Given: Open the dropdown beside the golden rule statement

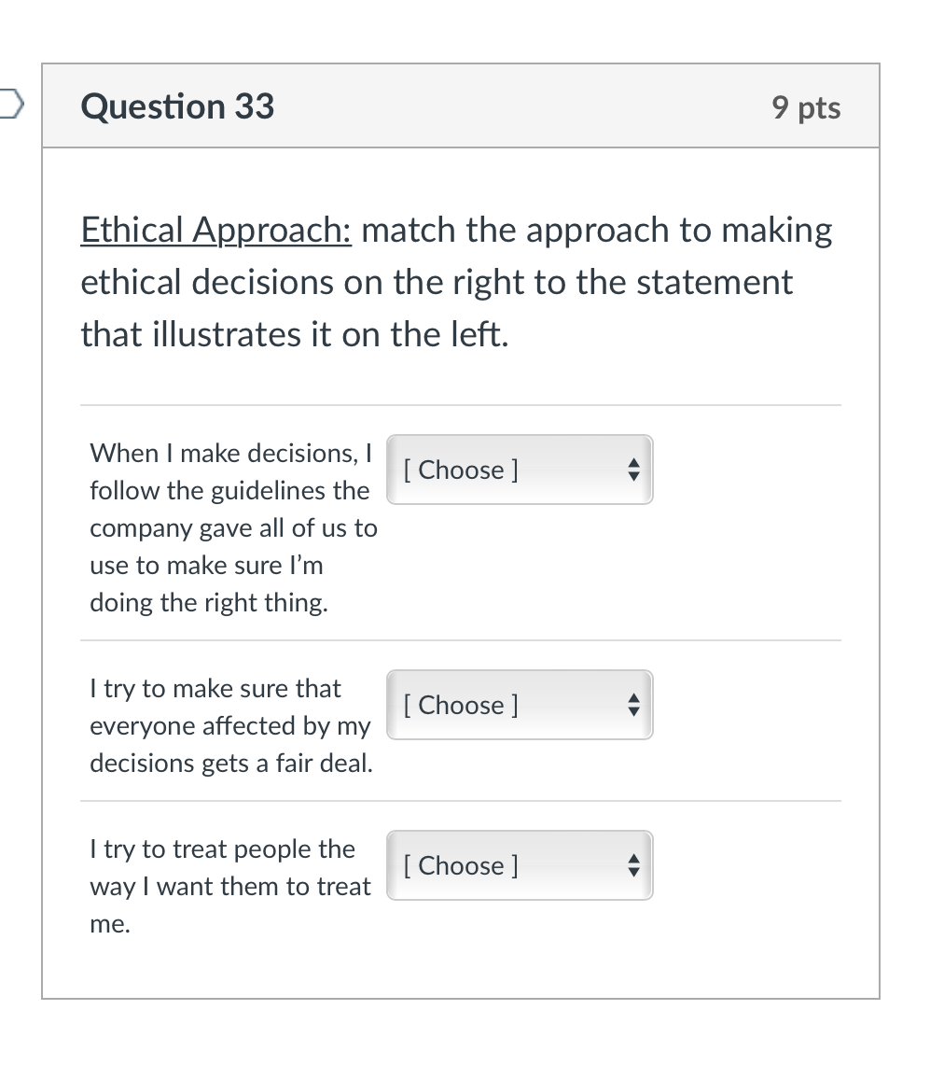Looking at the screenshot, I should [519, 865].
